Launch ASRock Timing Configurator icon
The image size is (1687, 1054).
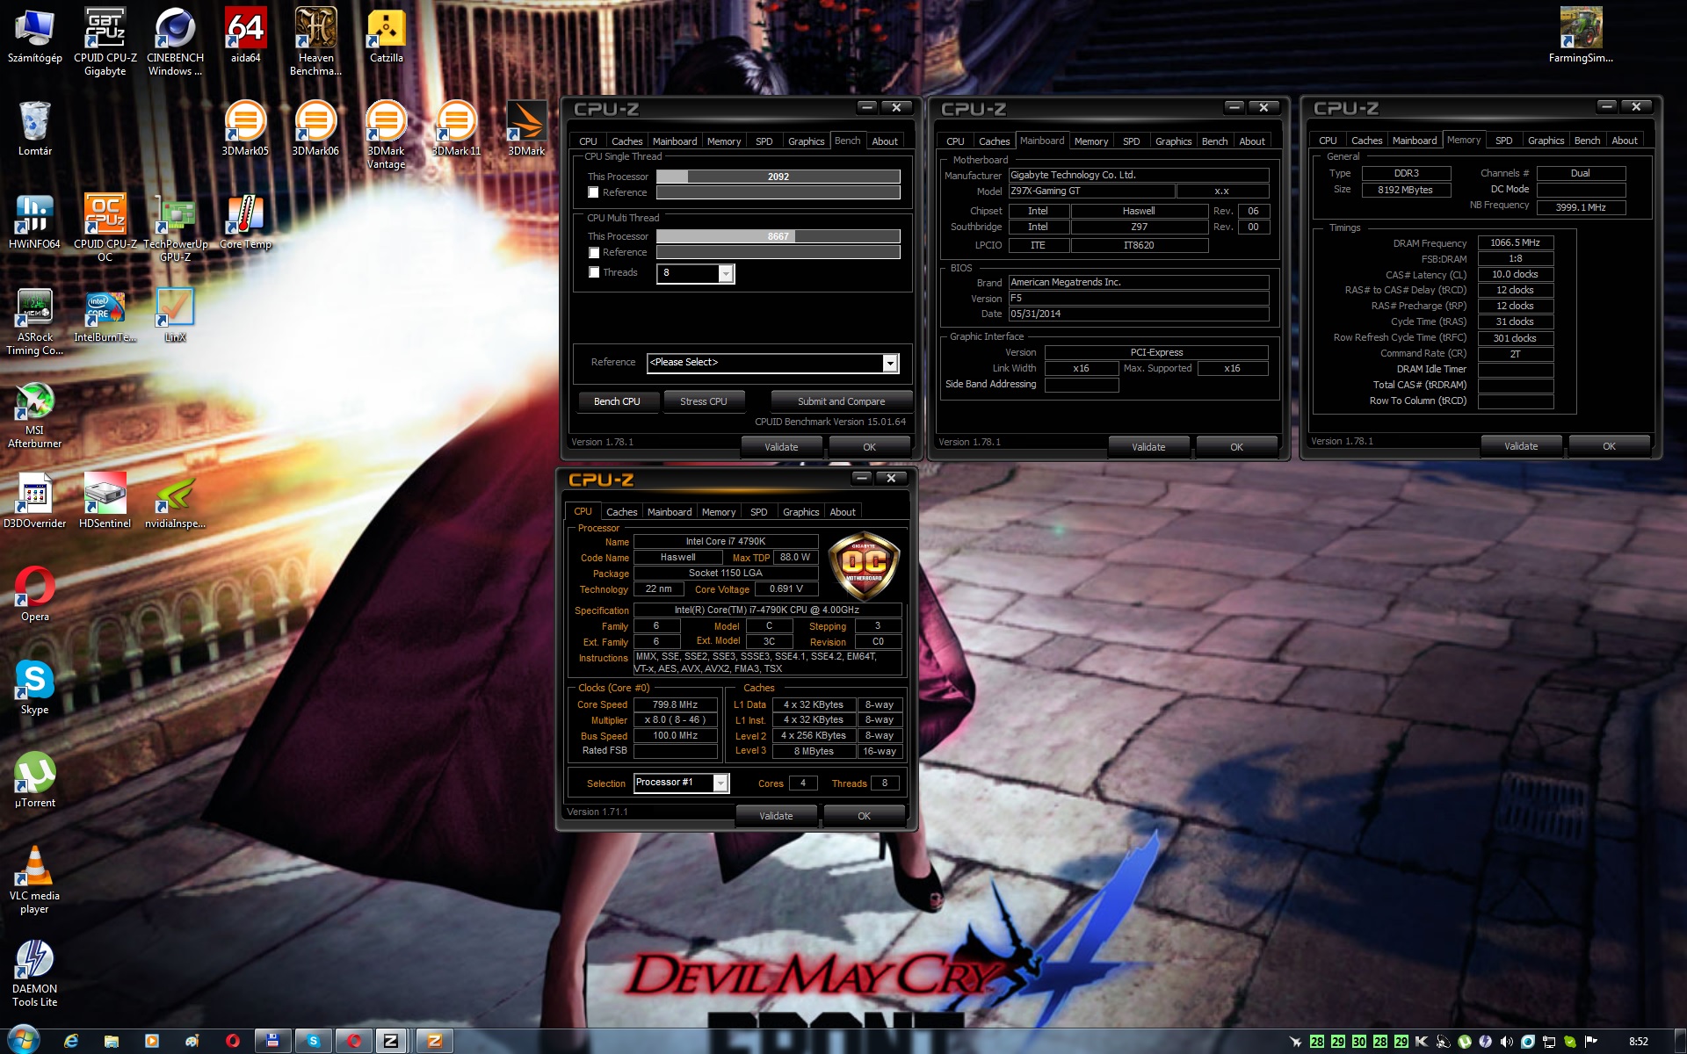[x=34, y=320]
